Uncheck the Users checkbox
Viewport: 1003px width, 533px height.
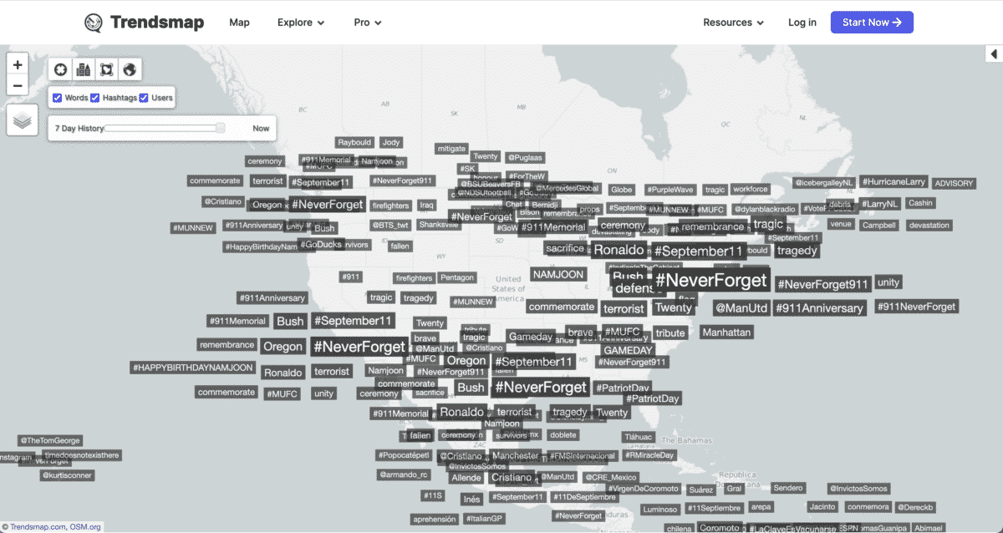coord(144,98)
